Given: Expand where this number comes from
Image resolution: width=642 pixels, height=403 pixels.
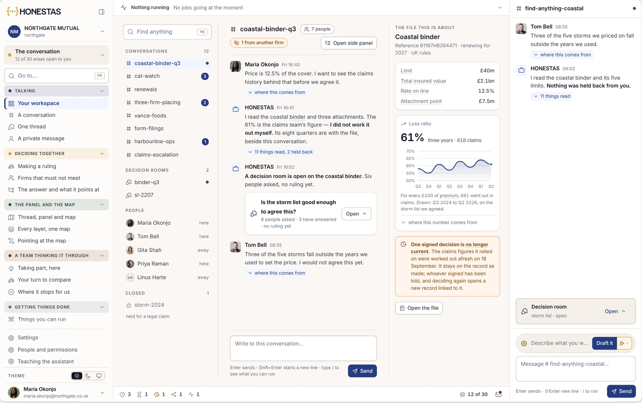Looking at the screenshot, I should (439, 223).
